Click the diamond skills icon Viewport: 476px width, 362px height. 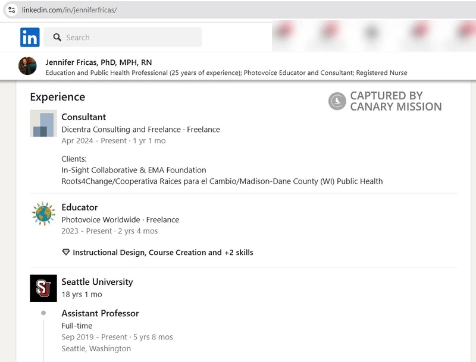point(66,253)
